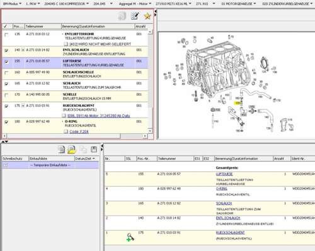Open the note icon for 'WIRD NICHT MEHR GELIEFERT'
Screen dimensions: 315x251
66,44
